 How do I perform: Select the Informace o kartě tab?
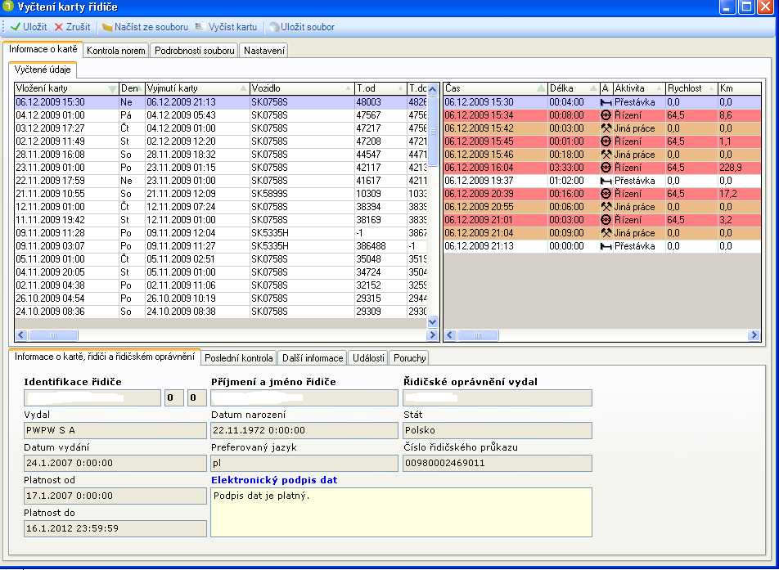click(43, 49)
